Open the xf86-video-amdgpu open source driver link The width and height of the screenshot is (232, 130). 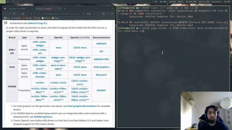click(40, 44)
